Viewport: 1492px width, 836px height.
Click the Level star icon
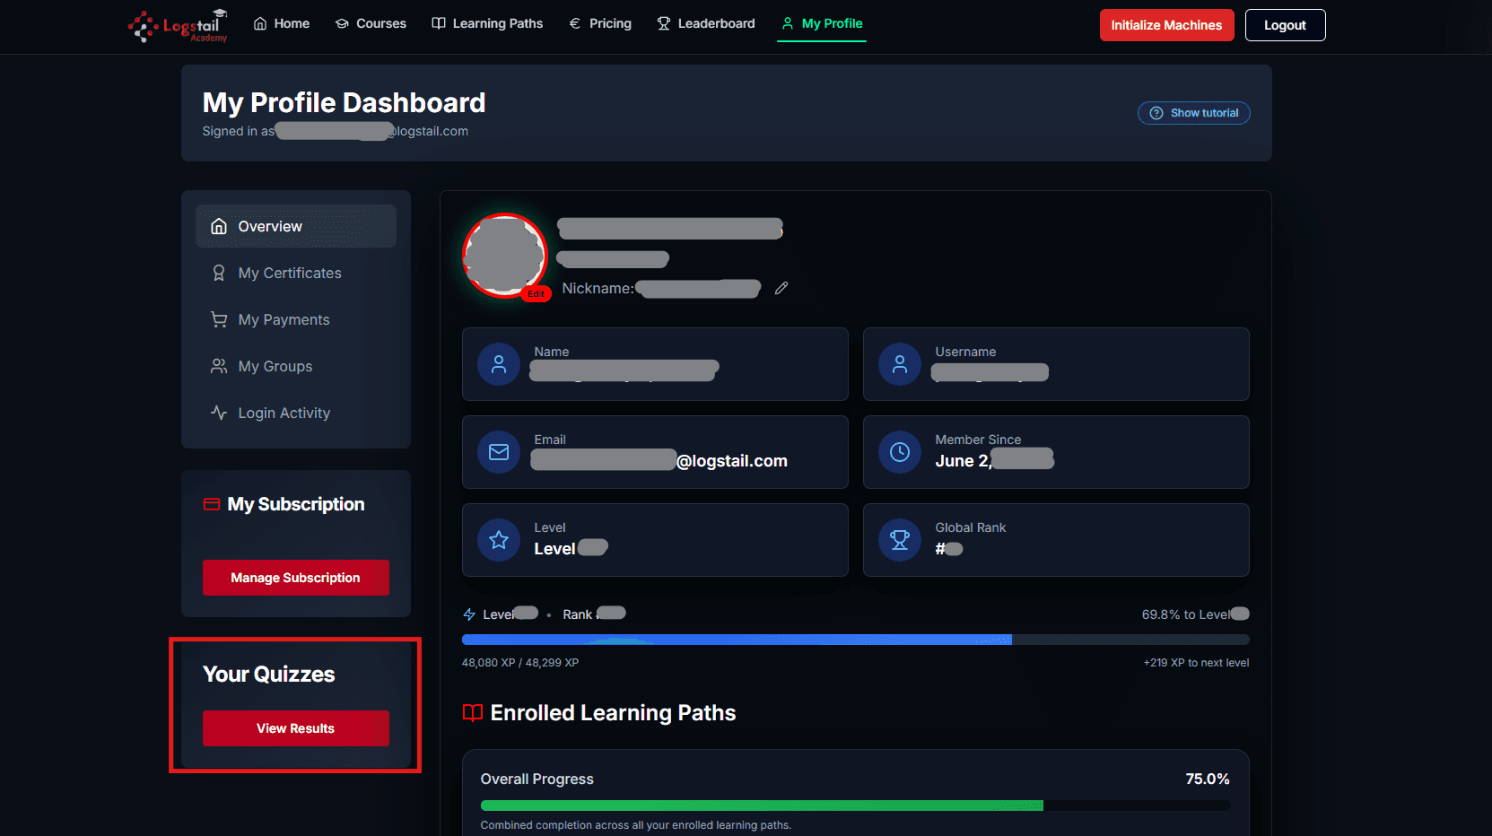[499, 540]
